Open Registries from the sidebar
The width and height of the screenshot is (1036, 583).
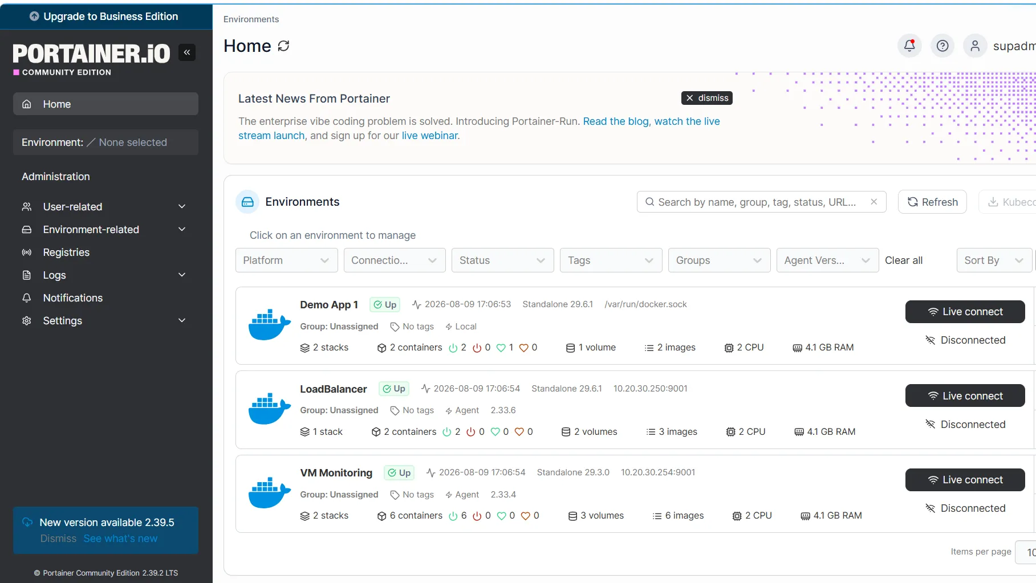click(x=66, y=252)
